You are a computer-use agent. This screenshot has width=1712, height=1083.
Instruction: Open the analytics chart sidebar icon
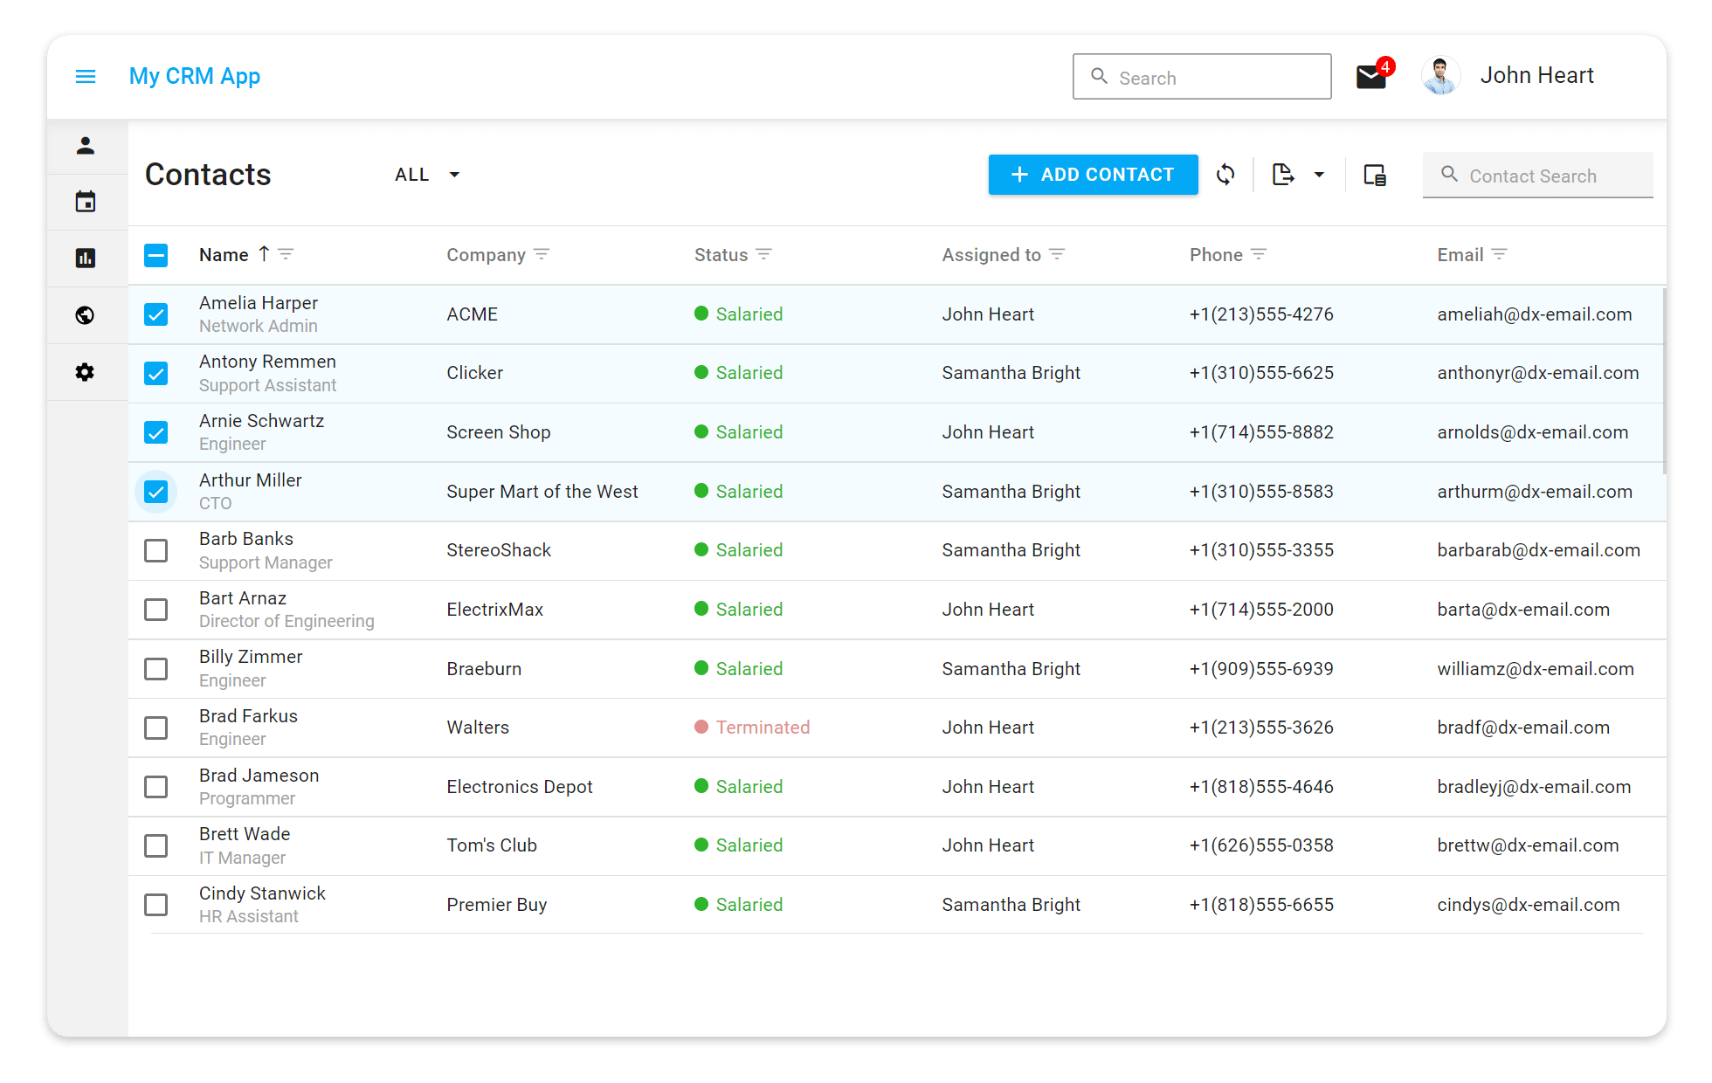[85, 258]
